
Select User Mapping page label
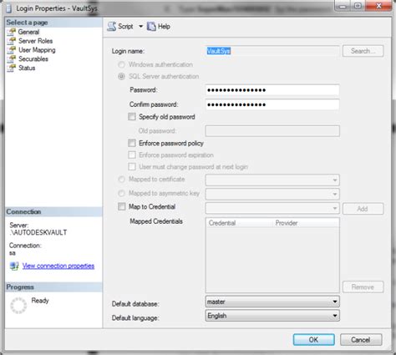[37, 50]
